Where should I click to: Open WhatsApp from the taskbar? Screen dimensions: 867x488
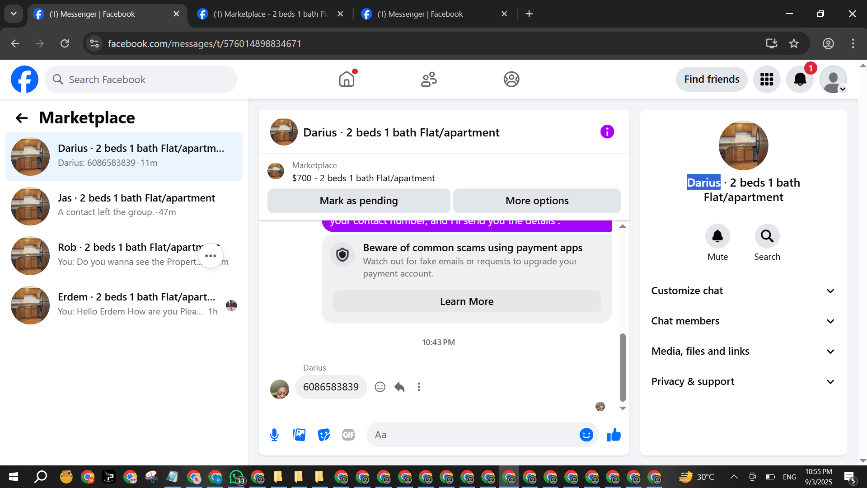236,477
